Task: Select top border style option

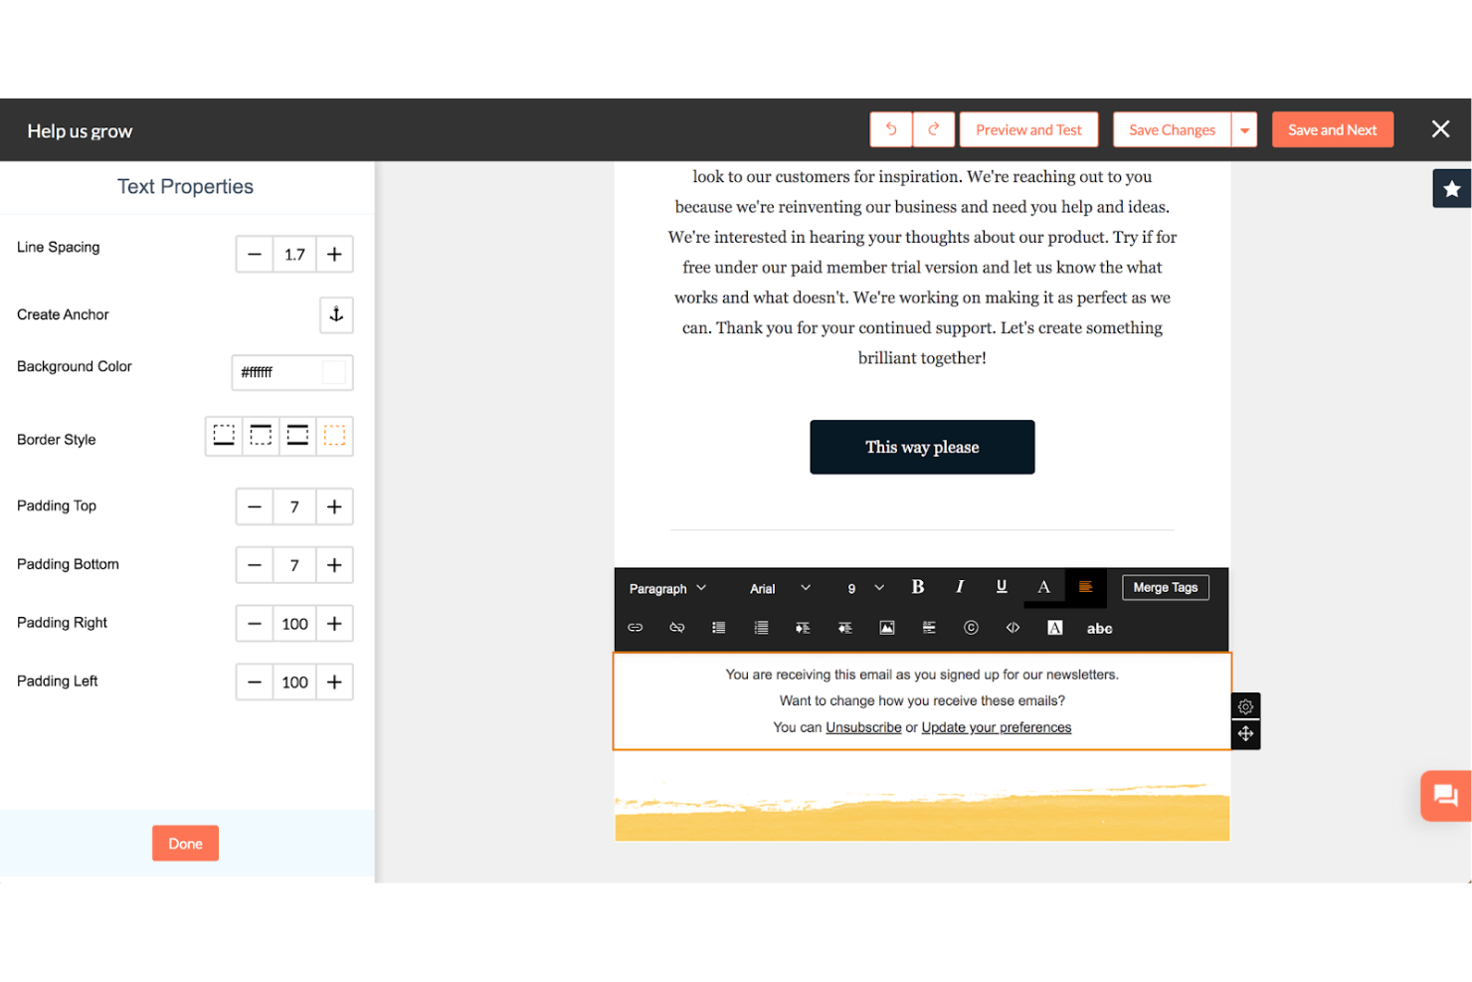Action: coord(261,436)
